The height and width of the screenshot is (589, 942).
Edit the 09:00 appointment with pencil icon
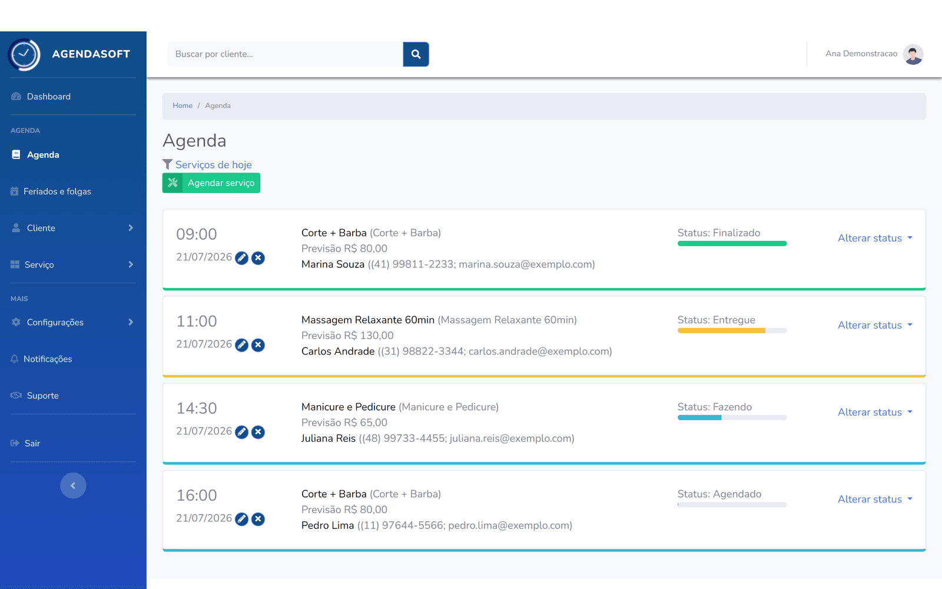click(x=241, y=258)
